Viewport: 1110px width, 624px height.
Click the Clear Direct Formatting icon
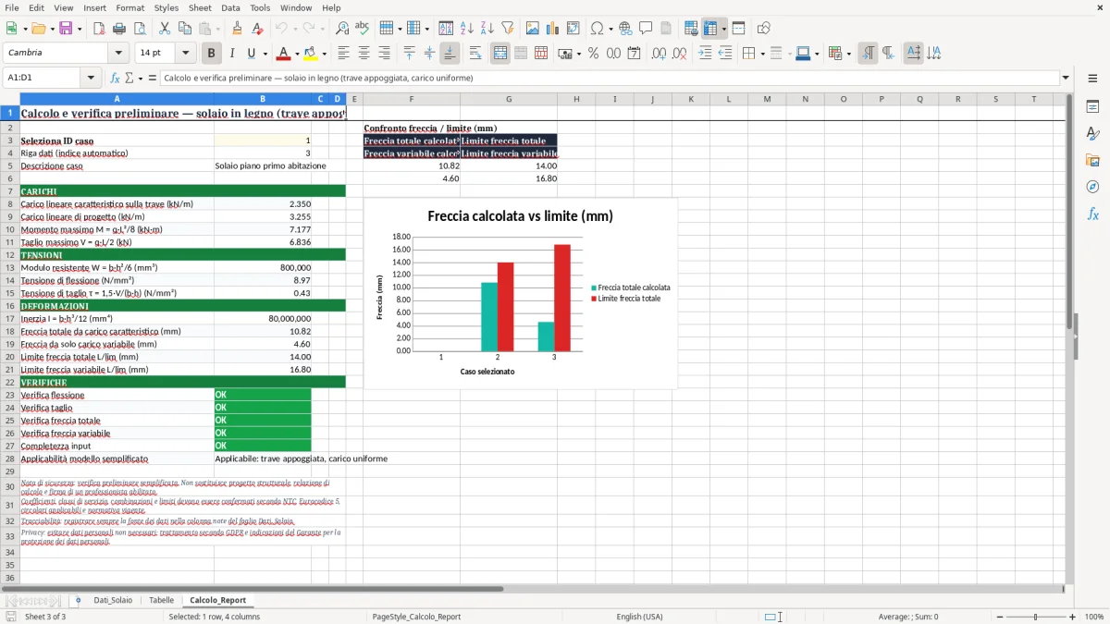tap(258, 29)
